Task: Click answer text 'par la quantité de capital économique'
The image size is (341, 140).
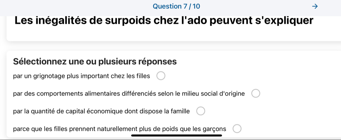Action: pos(101,111)
